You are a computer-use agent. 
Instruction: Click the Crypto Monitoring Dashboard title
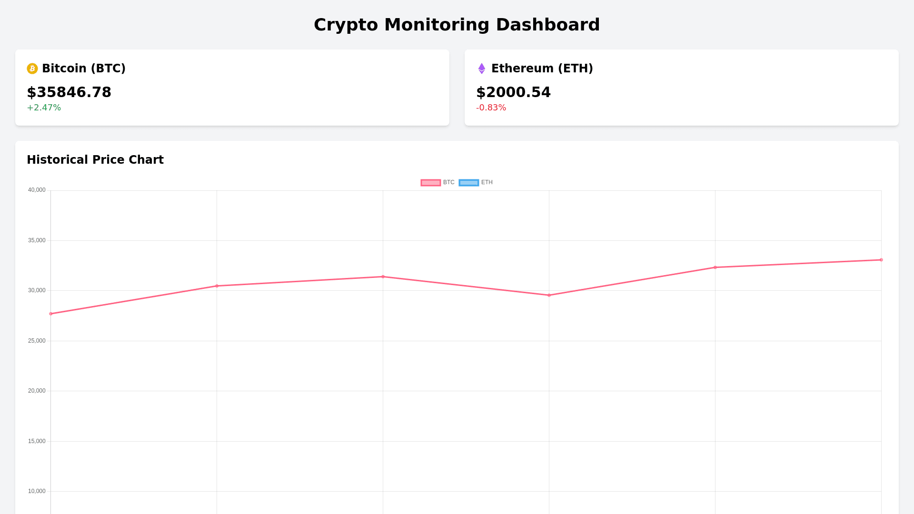pos(457,25)
